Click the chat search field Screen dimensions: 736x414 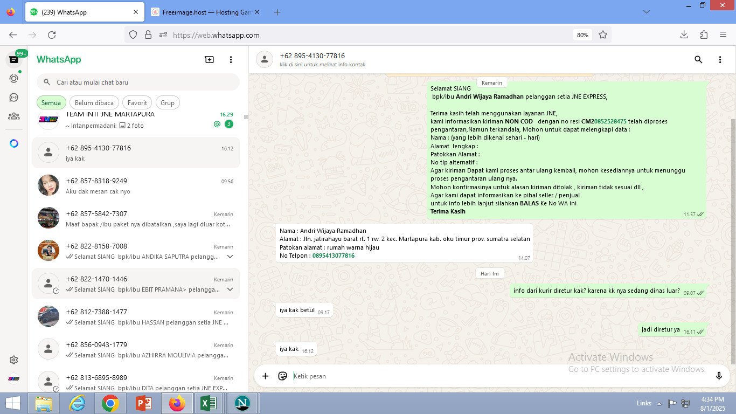click(x=138, y=82)
